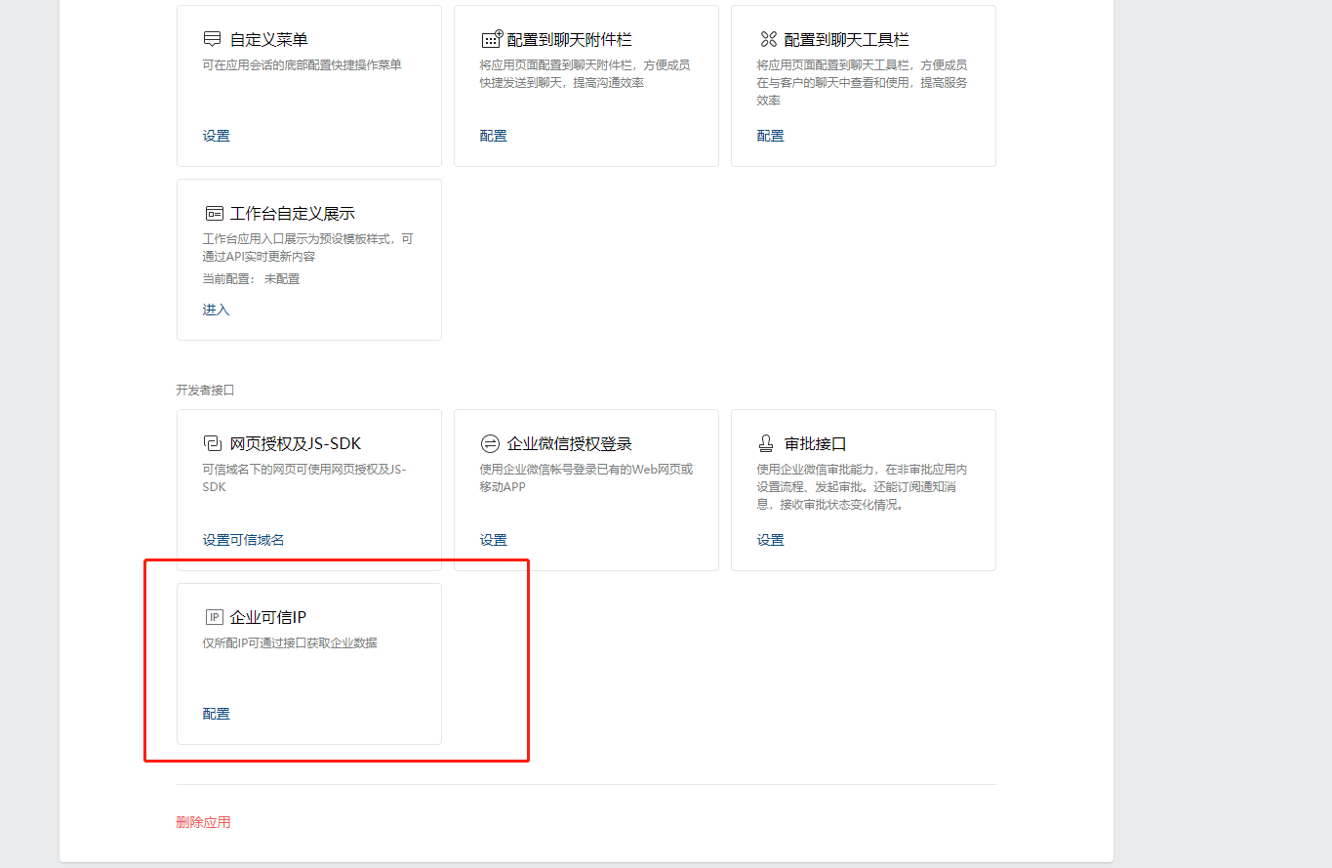Click the 审批接口 stamp icon
This screenshot has height=868, width=1332.
768,444
